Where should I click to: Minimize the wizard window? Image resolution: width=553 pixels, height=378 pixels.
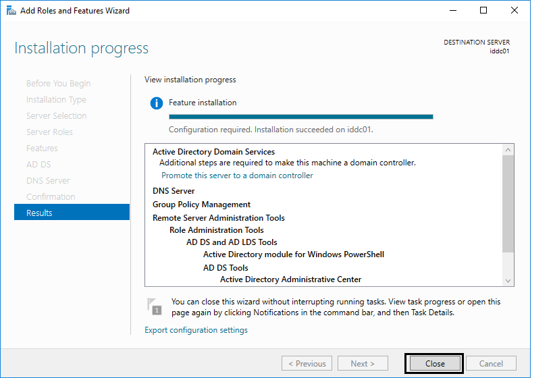tap(453, 11)
